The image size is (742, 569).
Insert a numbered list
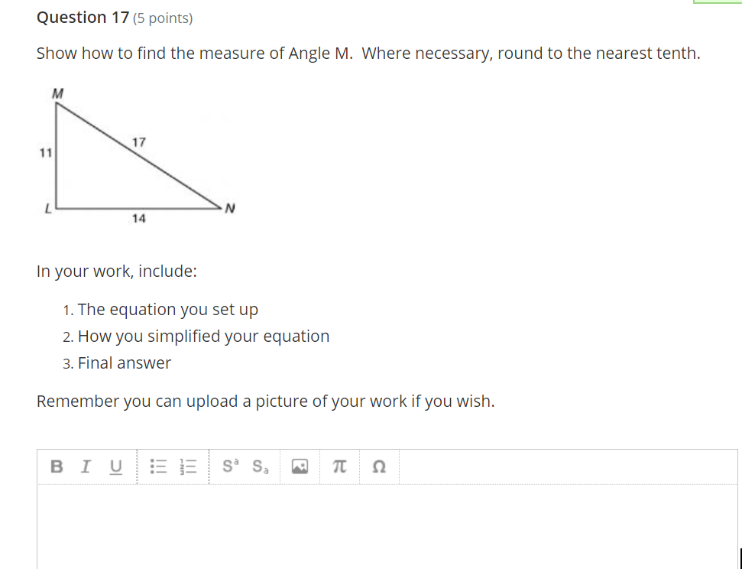tap(188, 467)
